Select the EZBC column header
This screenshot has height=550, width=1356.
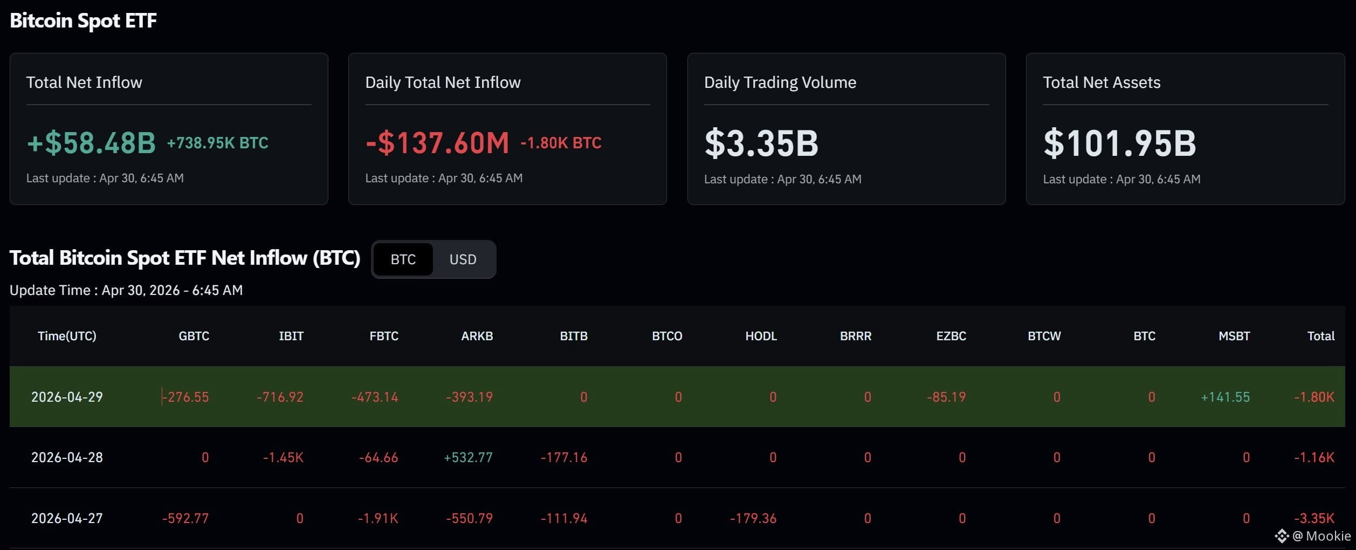point(951,336)
